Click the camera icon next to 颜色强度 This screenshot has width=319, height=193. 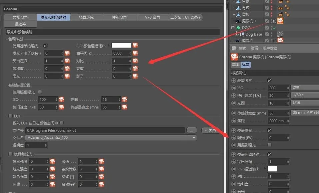pos(52,177)
